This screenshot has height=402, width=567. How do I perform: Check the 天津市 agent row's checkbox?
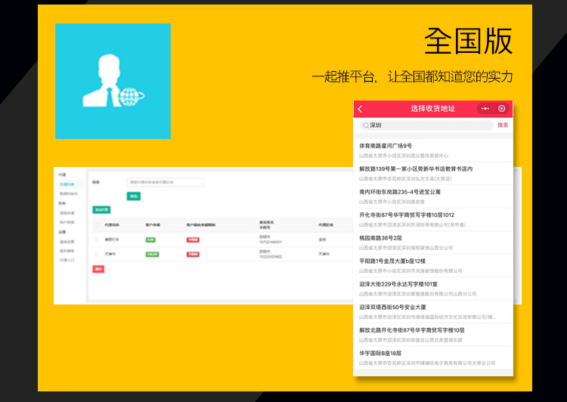[x=96, y=254]
